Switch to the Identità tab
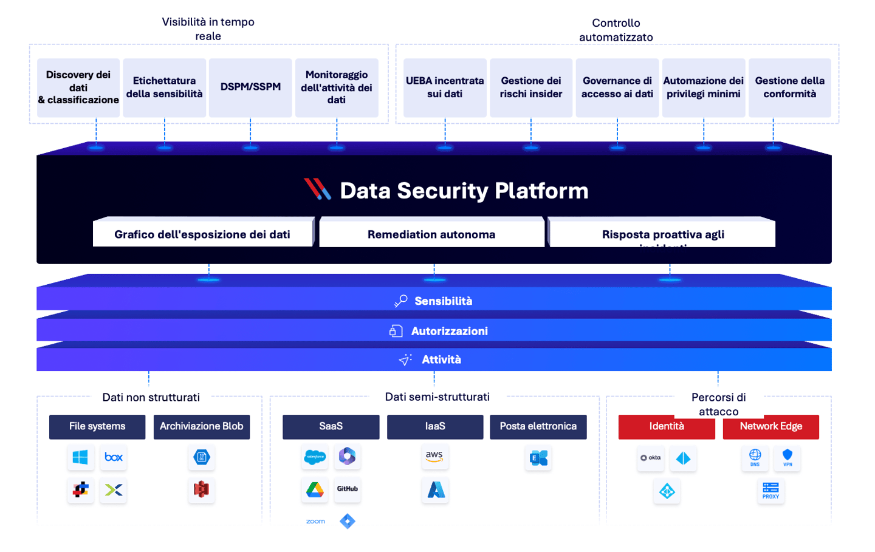Screen dimensions: 875x552 pyautogui.click(x=666, y=427)
